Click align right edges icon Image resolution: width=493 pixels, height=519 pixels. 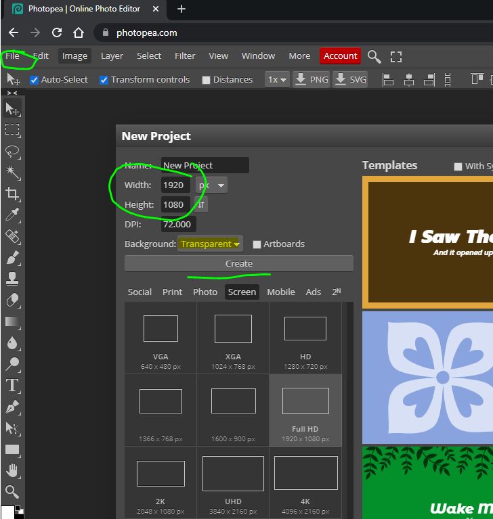pyautogui.click(x=429, y=80)
